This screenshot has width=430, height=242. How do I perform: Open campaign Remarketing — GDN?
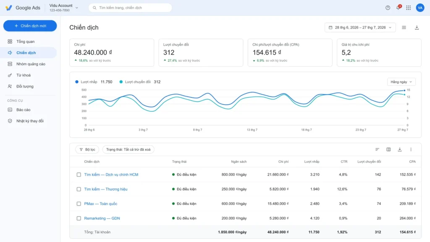[102, 218]
